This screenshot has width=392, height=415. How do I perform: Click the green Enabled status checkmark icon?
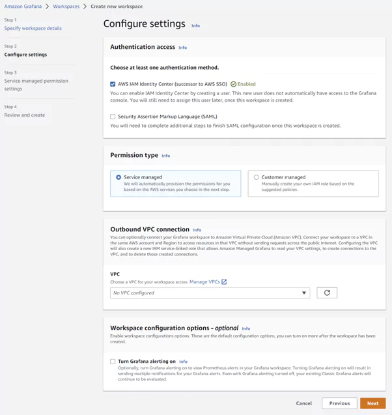point(233,84)
